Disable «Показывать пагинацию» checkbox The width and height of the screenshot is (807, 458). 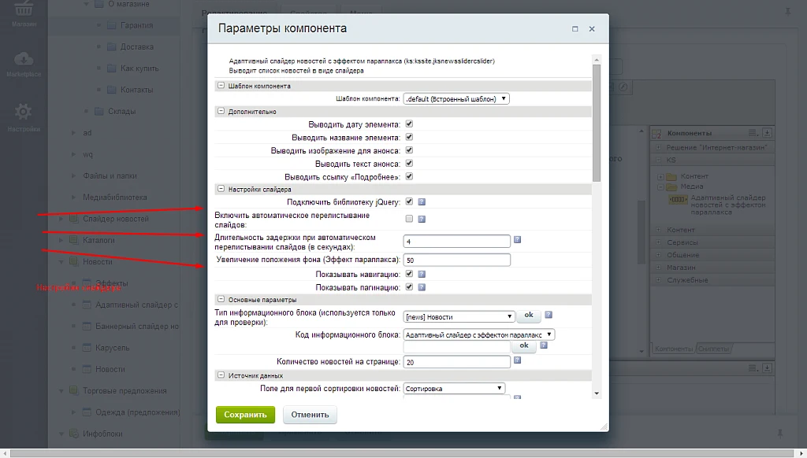point(409,286)
